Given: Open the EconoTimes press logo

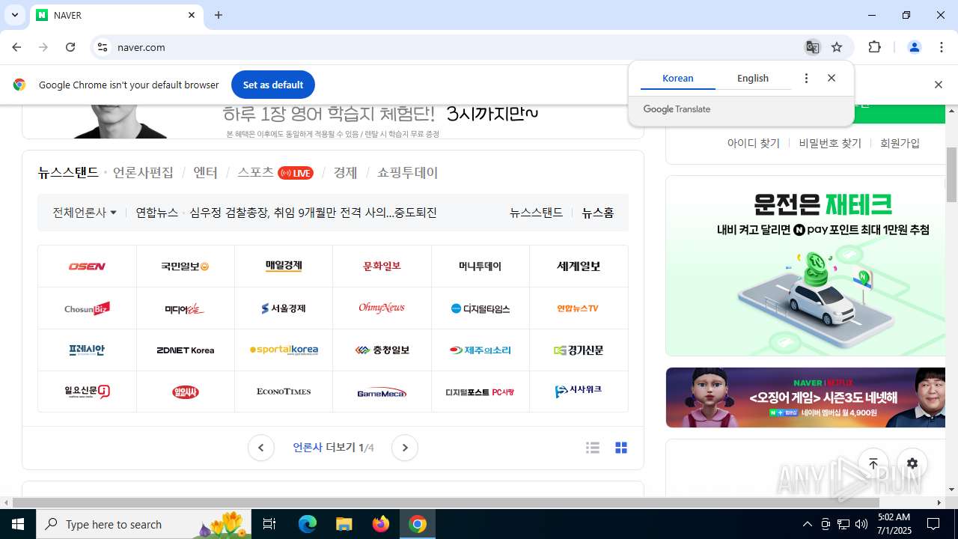Looking at the screenshot, I should point(284,392).
